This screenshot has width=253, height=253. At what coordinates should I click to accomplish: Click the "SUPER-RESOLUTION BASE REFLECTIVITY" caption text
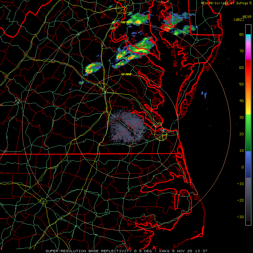click(x=89, y=251)
